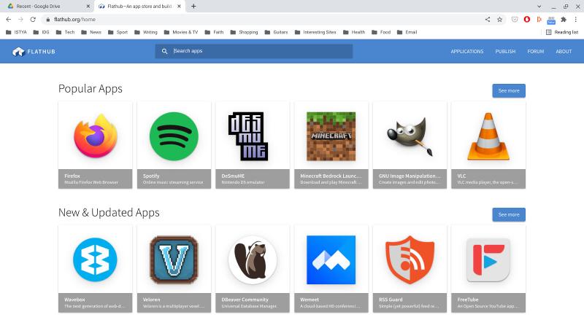Screen dimensions: 584x328
Task: Click the RSS Guard title caption
Action: click(391, 300)
